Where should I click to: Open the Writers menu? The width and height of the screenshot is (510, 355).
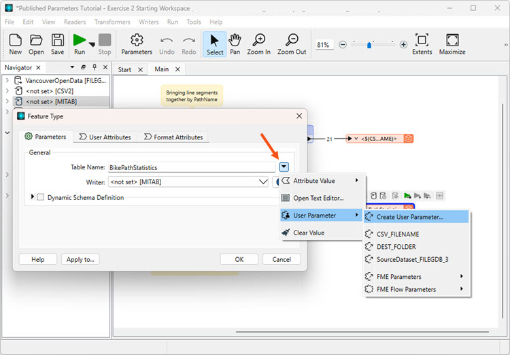[x=149, y=22]
